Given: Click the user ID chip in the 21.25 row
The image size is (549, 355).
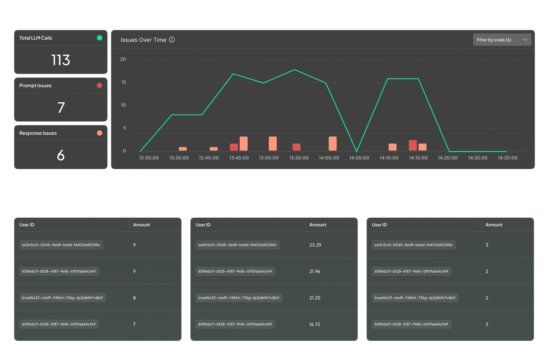Looking at the screenshot, I should point(239,298).
